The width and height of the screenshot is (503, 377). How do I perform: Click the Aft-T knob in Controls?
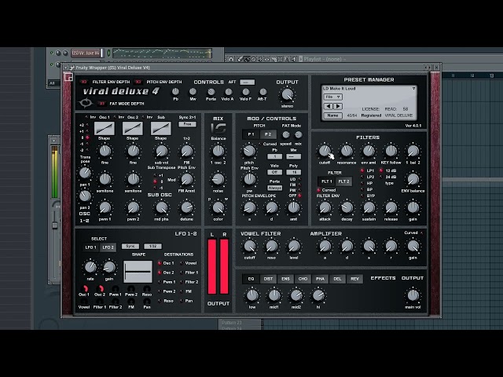263,92
